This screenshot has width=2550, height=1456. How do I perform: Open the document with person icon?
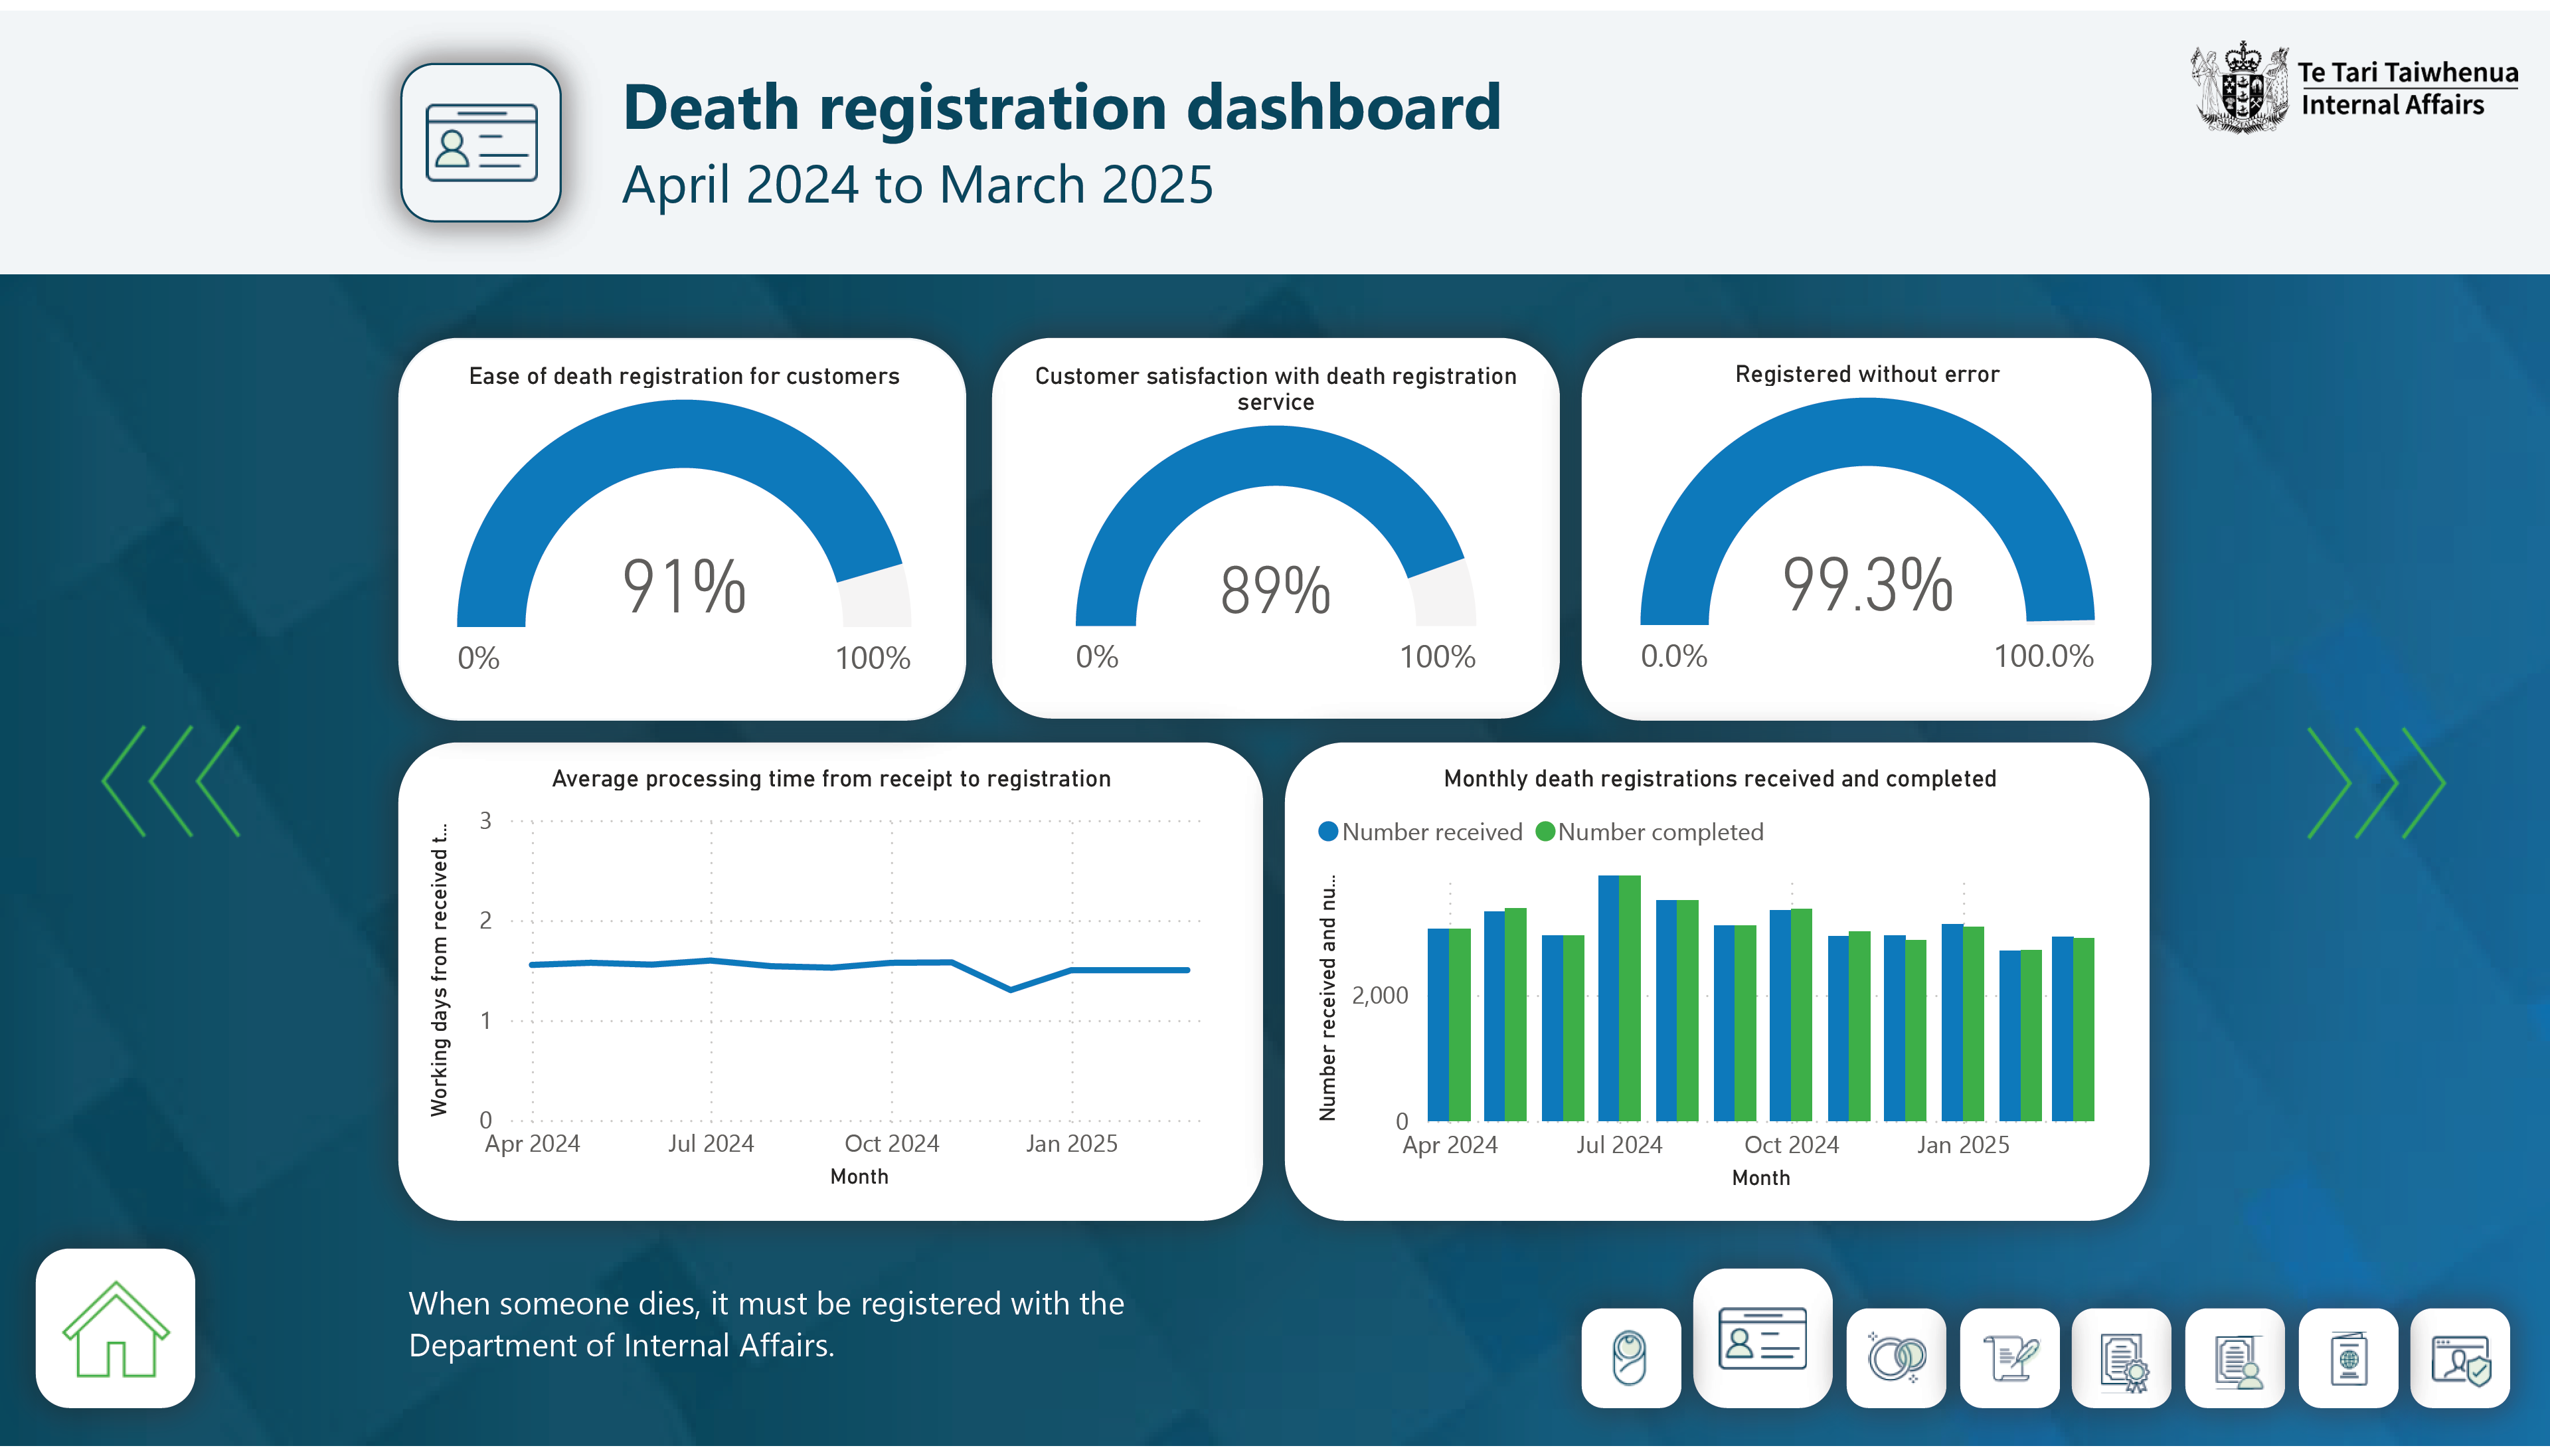coord(2234,1358)
